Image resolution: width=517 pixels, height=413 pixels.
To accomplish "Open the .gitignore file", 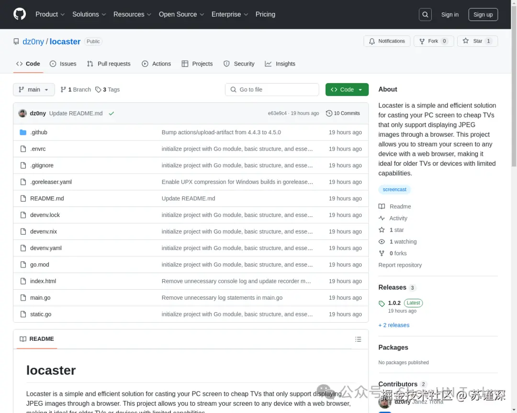I will 42,165.
